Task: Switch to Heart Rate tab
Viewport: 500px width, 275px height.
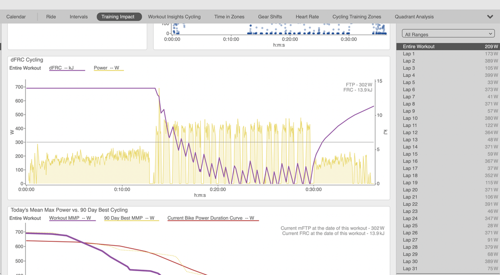Action: coord(307,17)
